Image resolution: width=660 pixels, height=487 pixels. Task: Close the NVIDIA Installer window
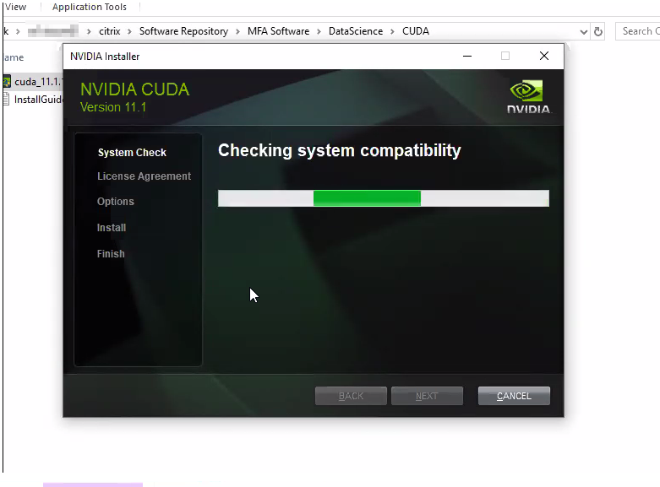(544, 56)
